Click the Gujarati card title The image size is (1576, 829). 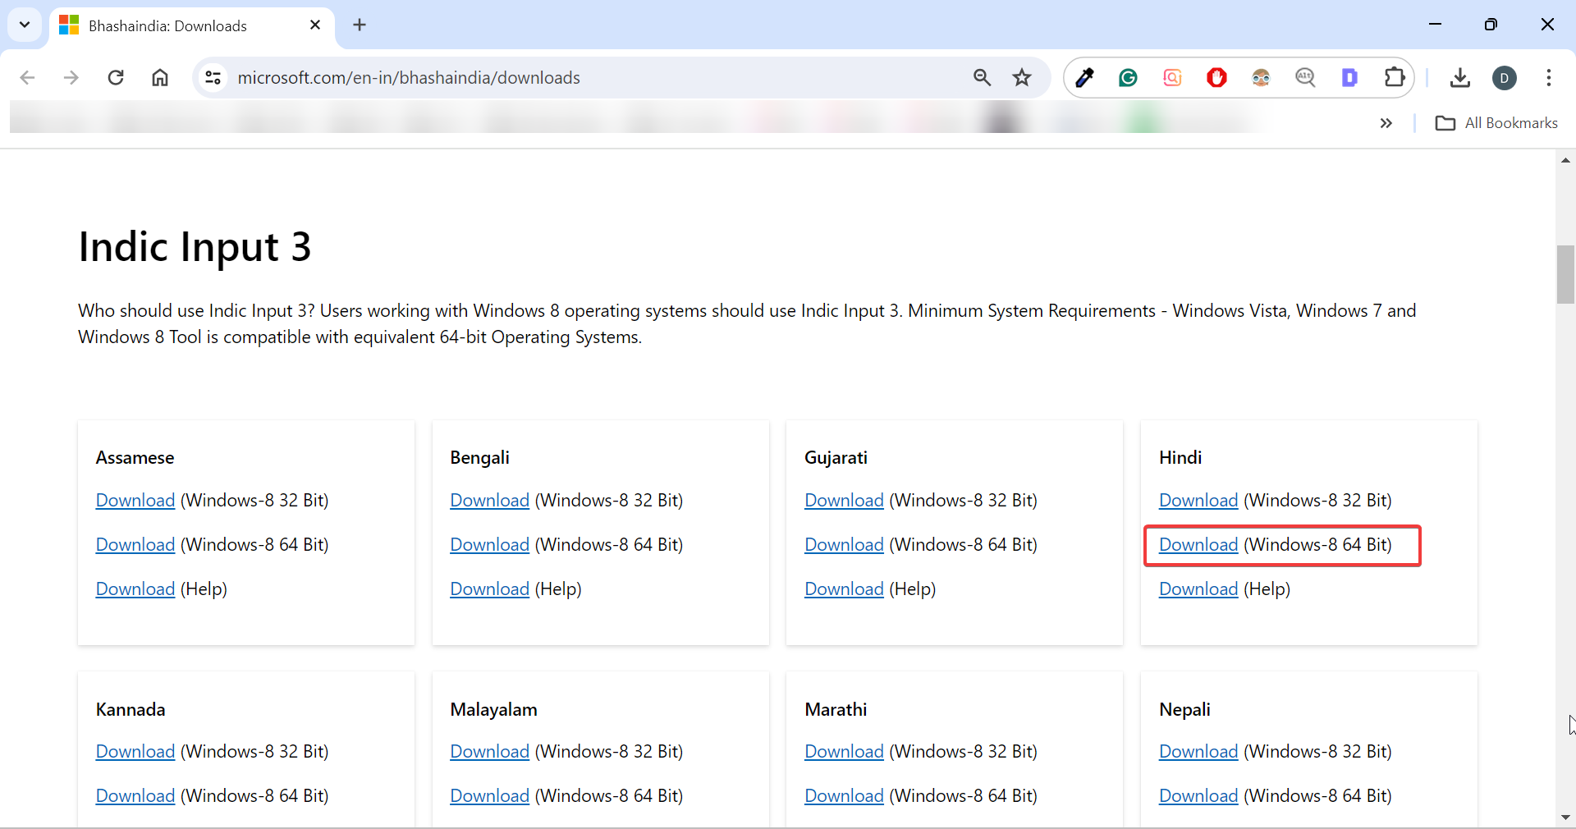836,458
